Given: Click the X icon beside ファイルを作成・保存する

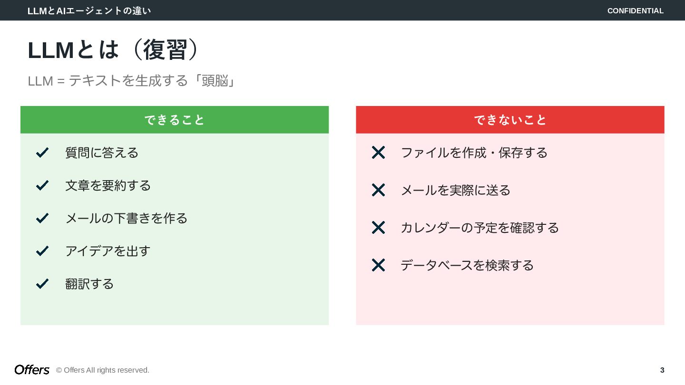Looking at the screenshot, I should pyautogui.click(x=378, y=153).
